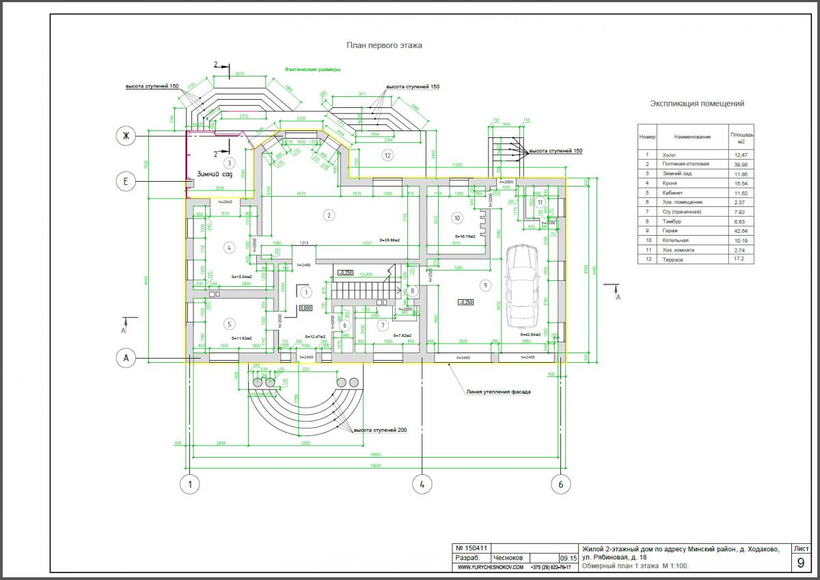Viewport: 820px width, 580px height.
Task: Open the WWW.YURYCHESNOKOV.COM link in title block
Action: click(x=481, y=567)
